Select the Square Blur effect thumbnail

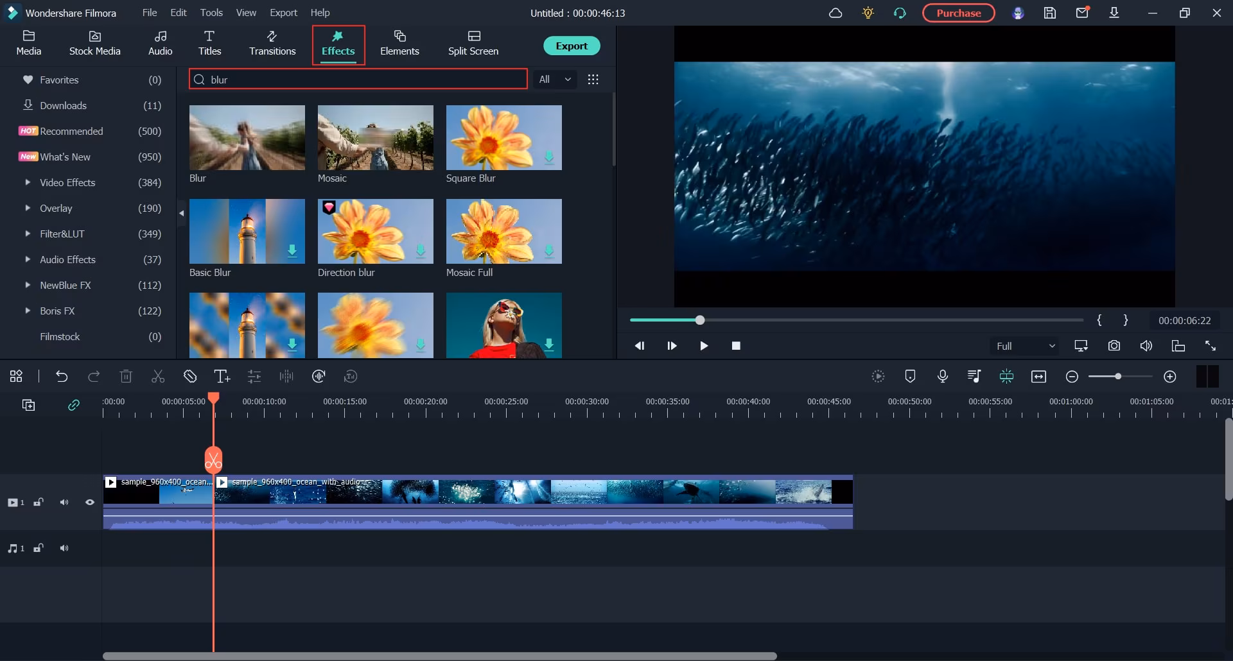[x=503, y=138]
